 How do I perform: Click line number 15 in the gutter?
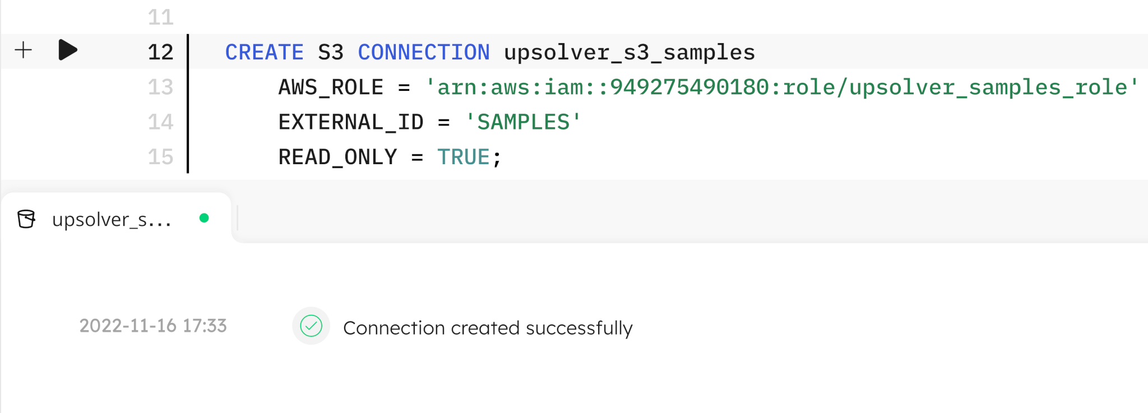click(160, 157)
